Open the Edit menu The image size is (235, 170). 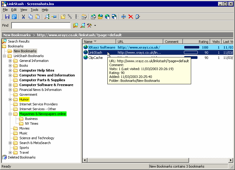[14, 10]
